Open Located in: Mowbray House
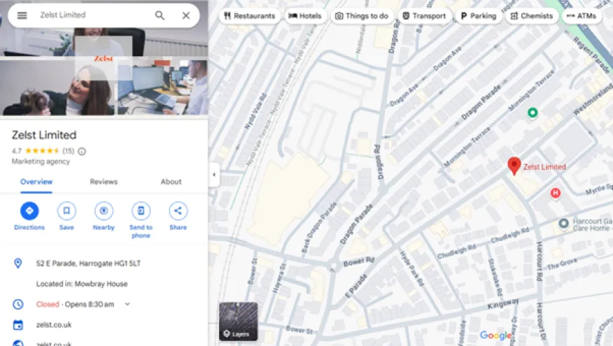The width and height of the screenshot is (613, 346). pyautogui.click(x=82, y=284)
